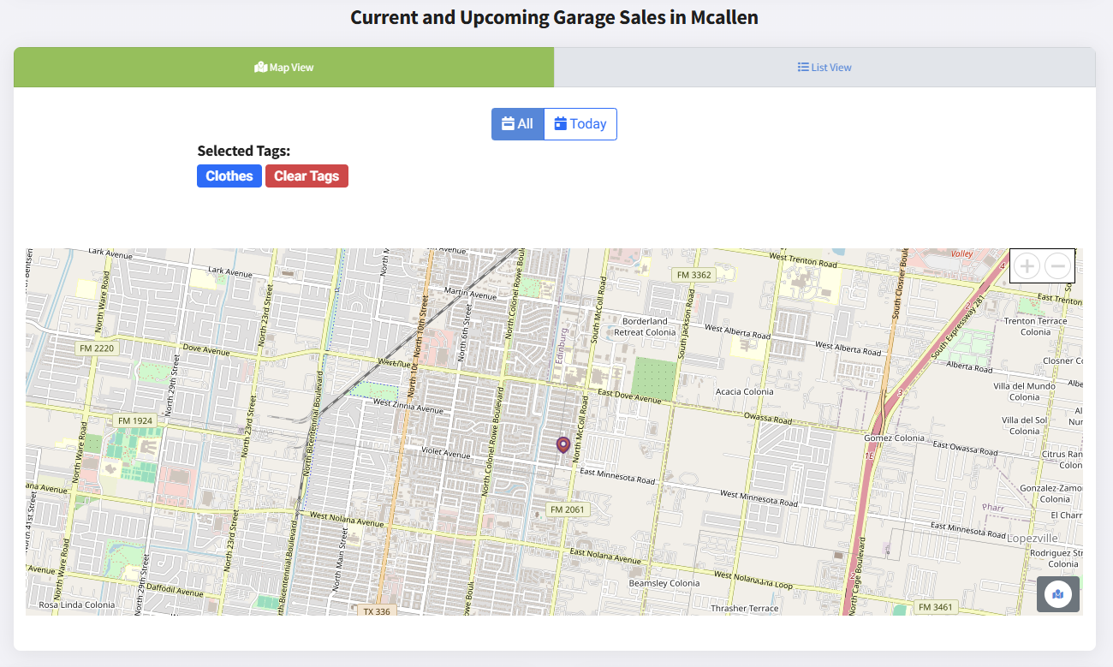This screenshot has height=667, width=1113.
Task: Toggle the All date filter
Action: [x=517, y=123]
